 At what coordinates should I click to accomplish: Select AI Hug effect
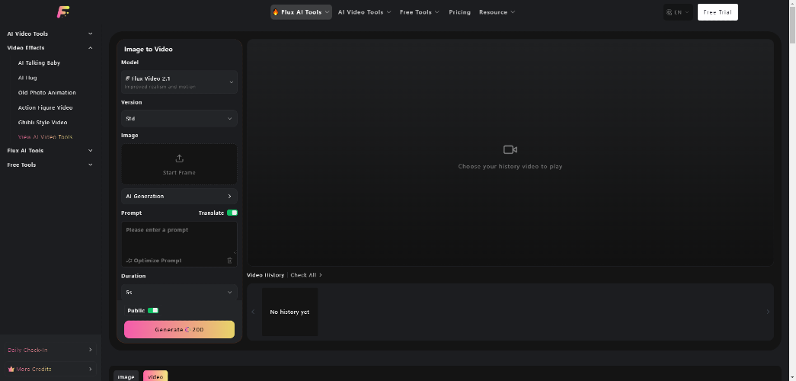(x=27, y=78)
